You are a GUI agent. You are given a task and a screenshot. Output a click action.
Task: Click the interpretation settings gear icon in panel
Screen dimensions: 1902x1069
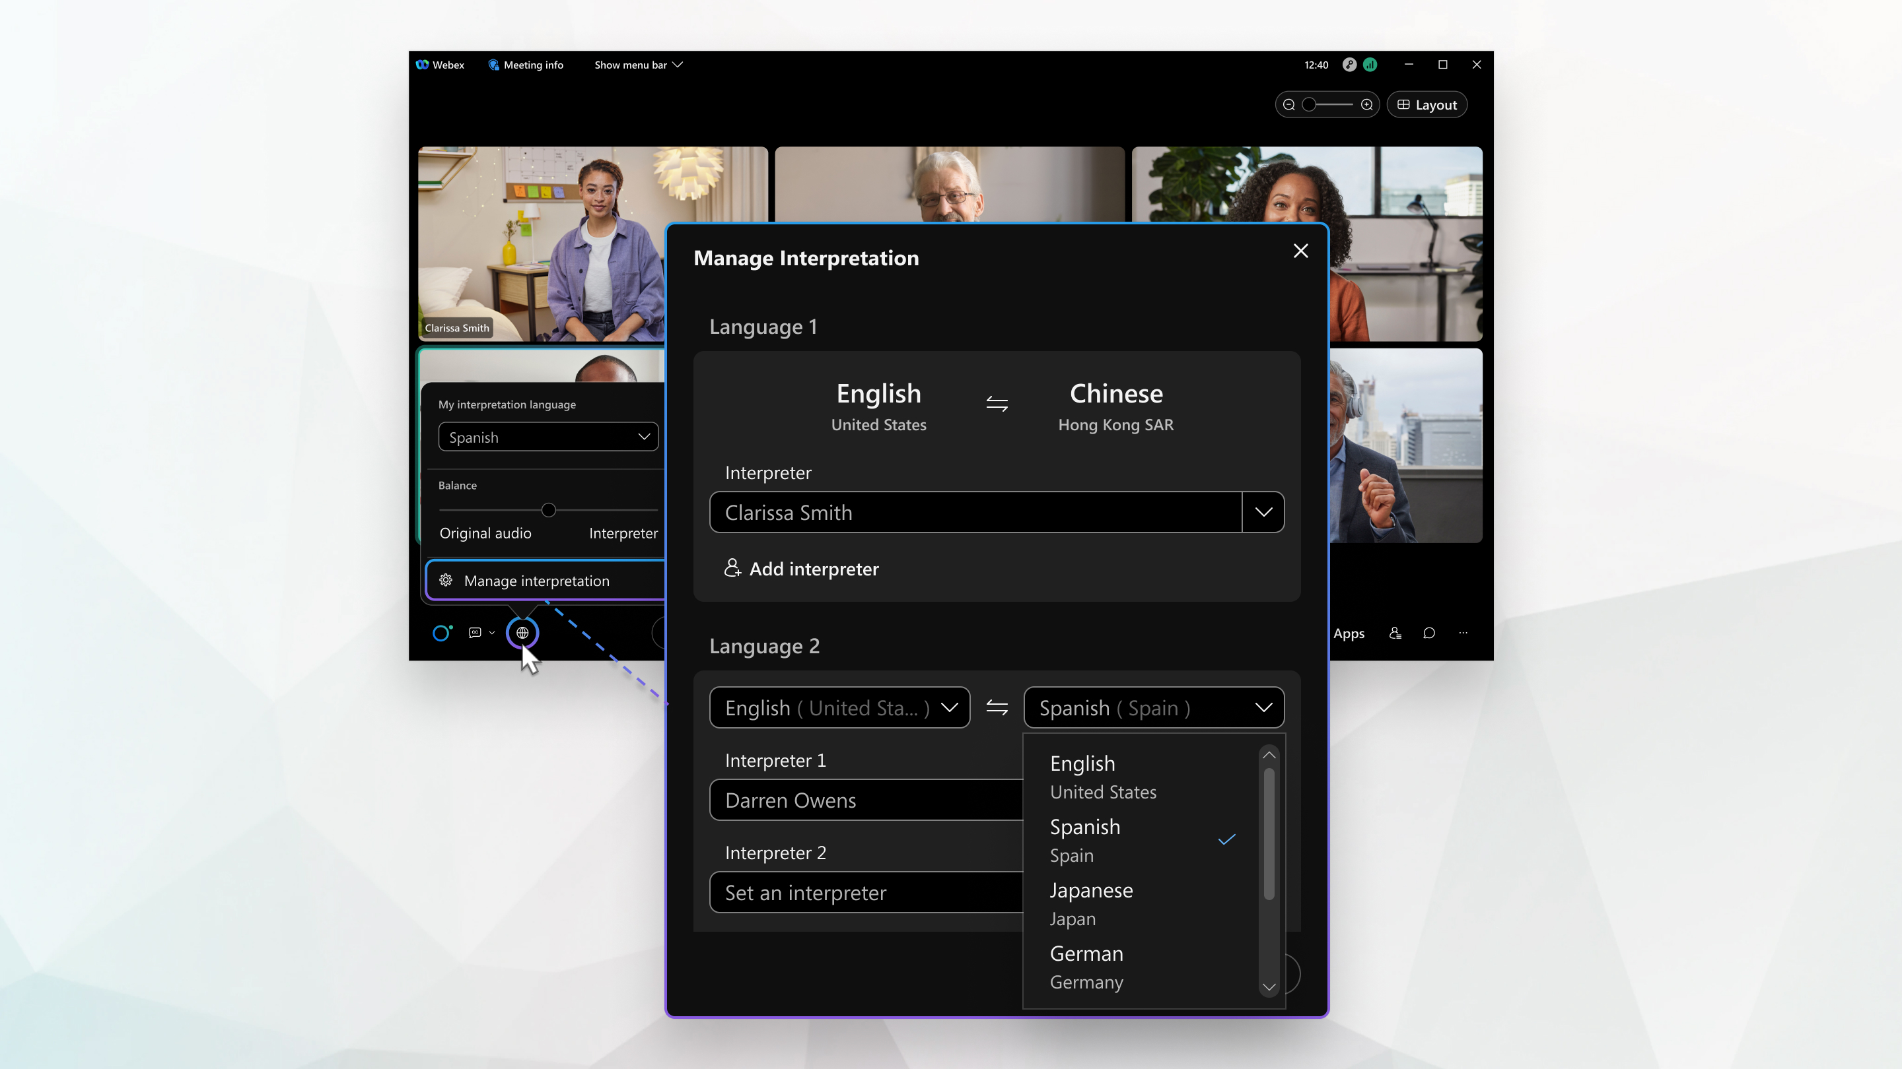[x=446, y=579]
